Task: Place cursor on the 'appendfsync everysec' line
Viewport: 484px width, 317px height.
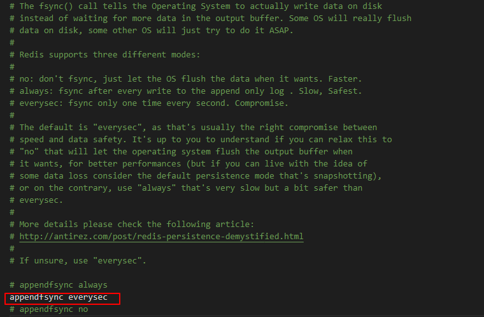Action: [x=59, y=297]
